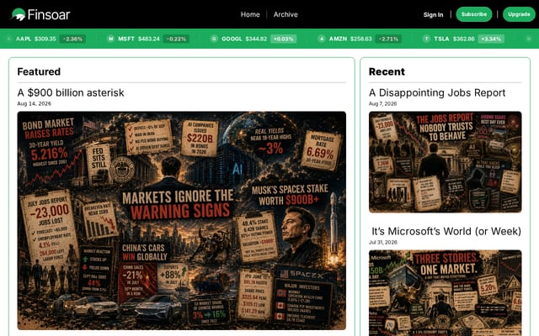Click the AMZN -2.71% change badge
Image resolution: width=539 pixels, height=336 pixels.
(x=388, y=39)
